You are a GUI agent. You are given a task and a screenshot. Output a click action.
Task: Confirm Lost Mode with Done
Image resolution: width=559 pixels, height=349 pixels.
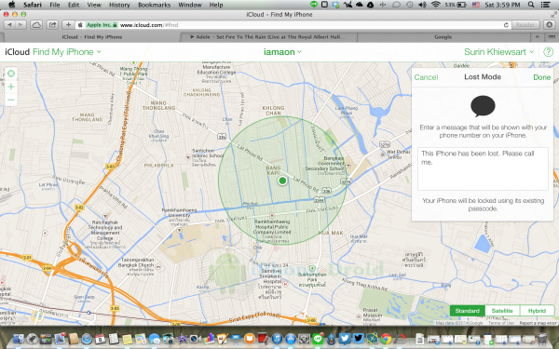coord(542,77)
